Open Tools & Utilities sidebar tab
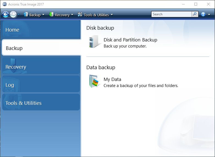Image resolution: width=215 pixels, height=157 pixels. coord(41,102)
